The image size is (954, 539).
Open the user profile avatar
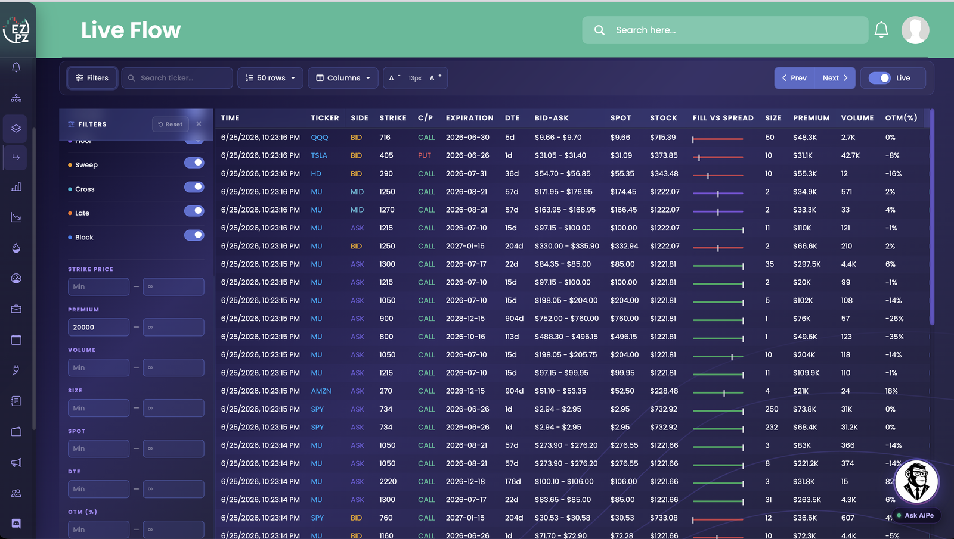[x=915, y=30]
